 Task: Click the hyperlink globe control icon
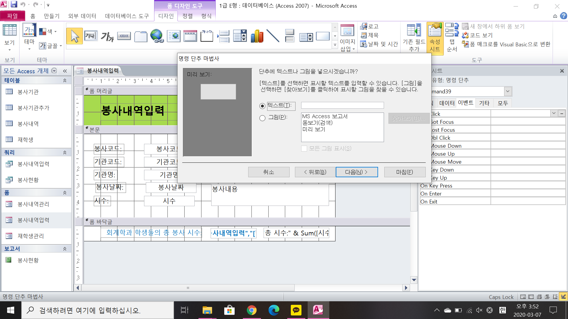[157, 36]
